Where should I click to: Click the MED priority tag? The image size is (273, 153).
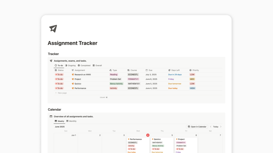[192, 79]
